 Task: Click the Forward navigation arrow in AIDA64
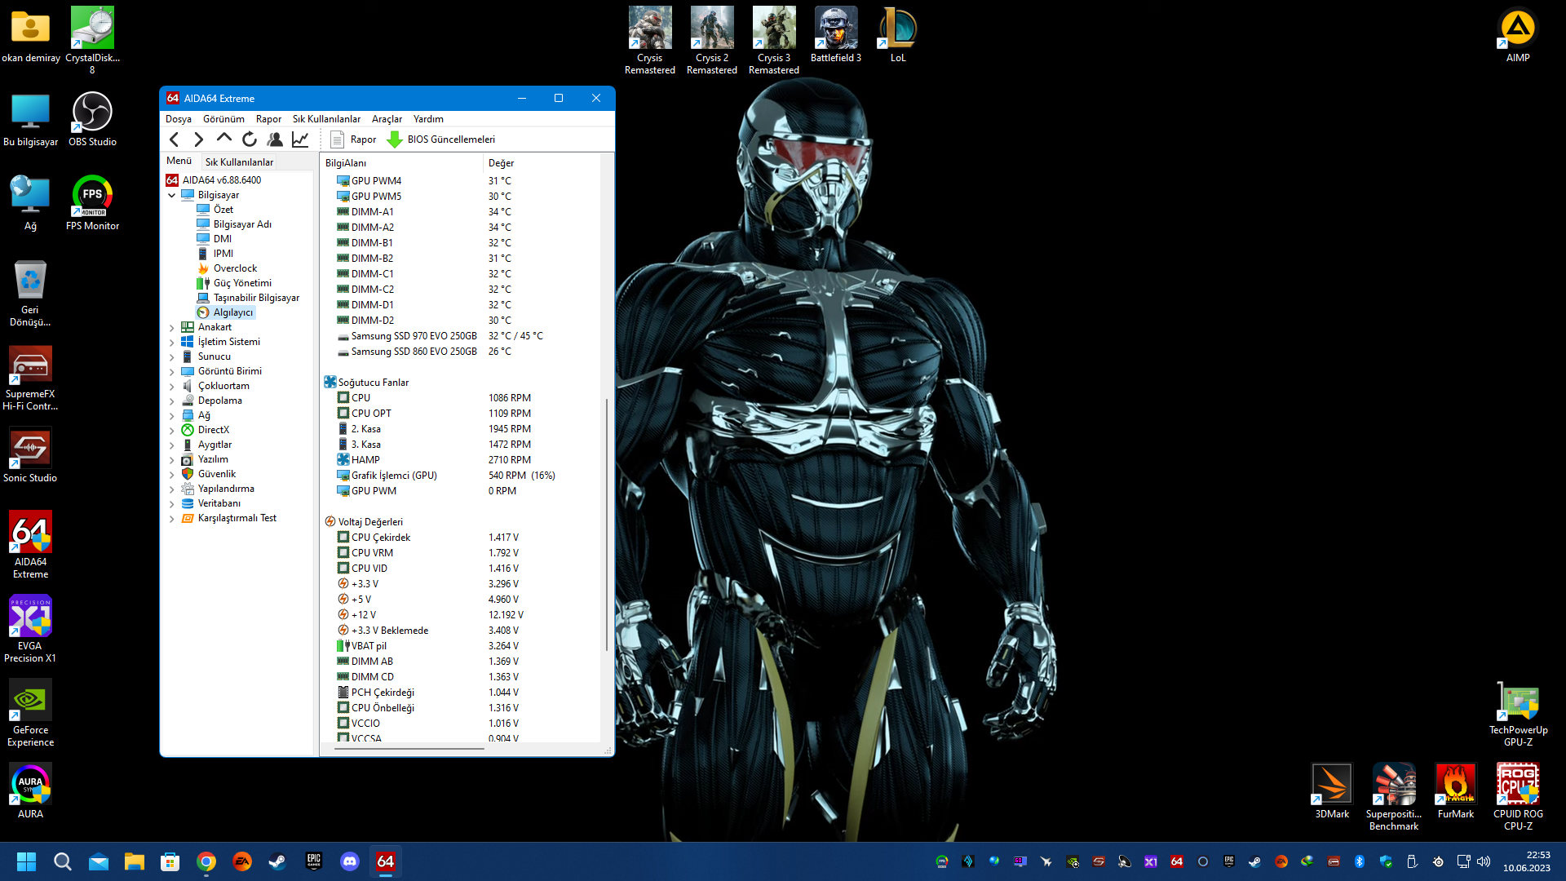(198, 139)
